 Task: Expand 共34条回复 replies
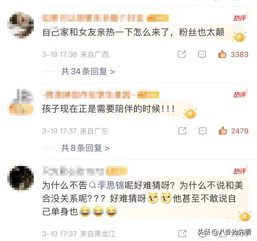click(88, 71)
